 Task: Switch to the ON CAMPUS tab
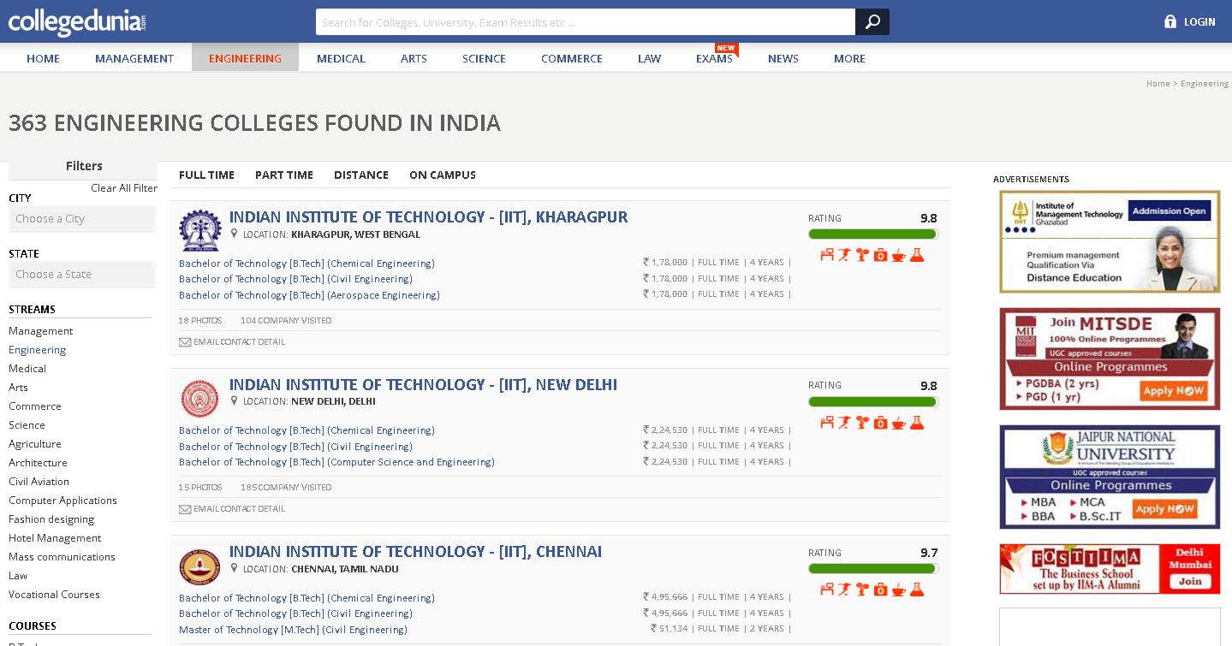[443, 175]
